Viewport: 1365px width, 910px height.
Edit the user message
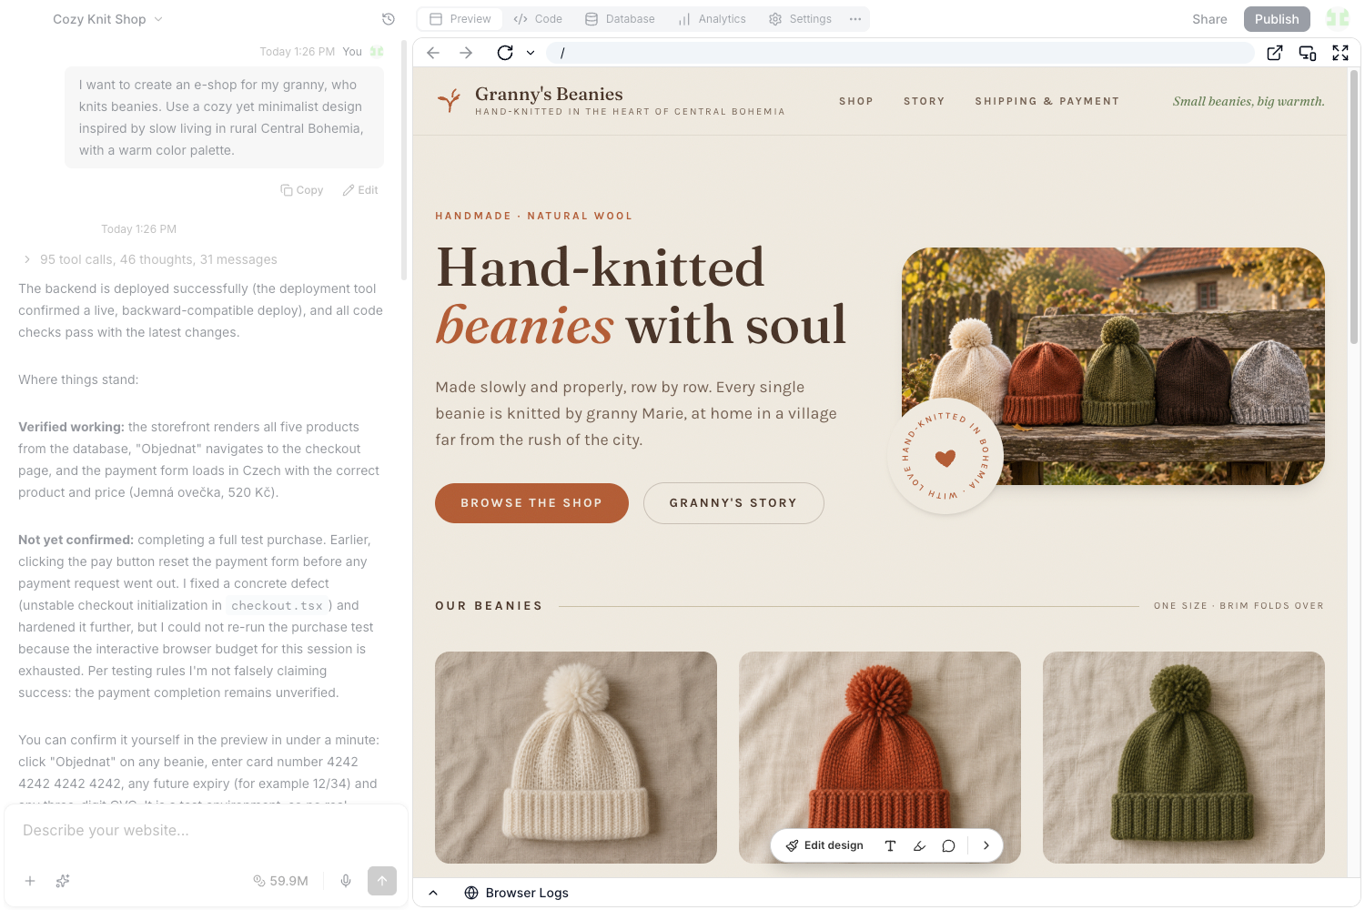(360, 190)
